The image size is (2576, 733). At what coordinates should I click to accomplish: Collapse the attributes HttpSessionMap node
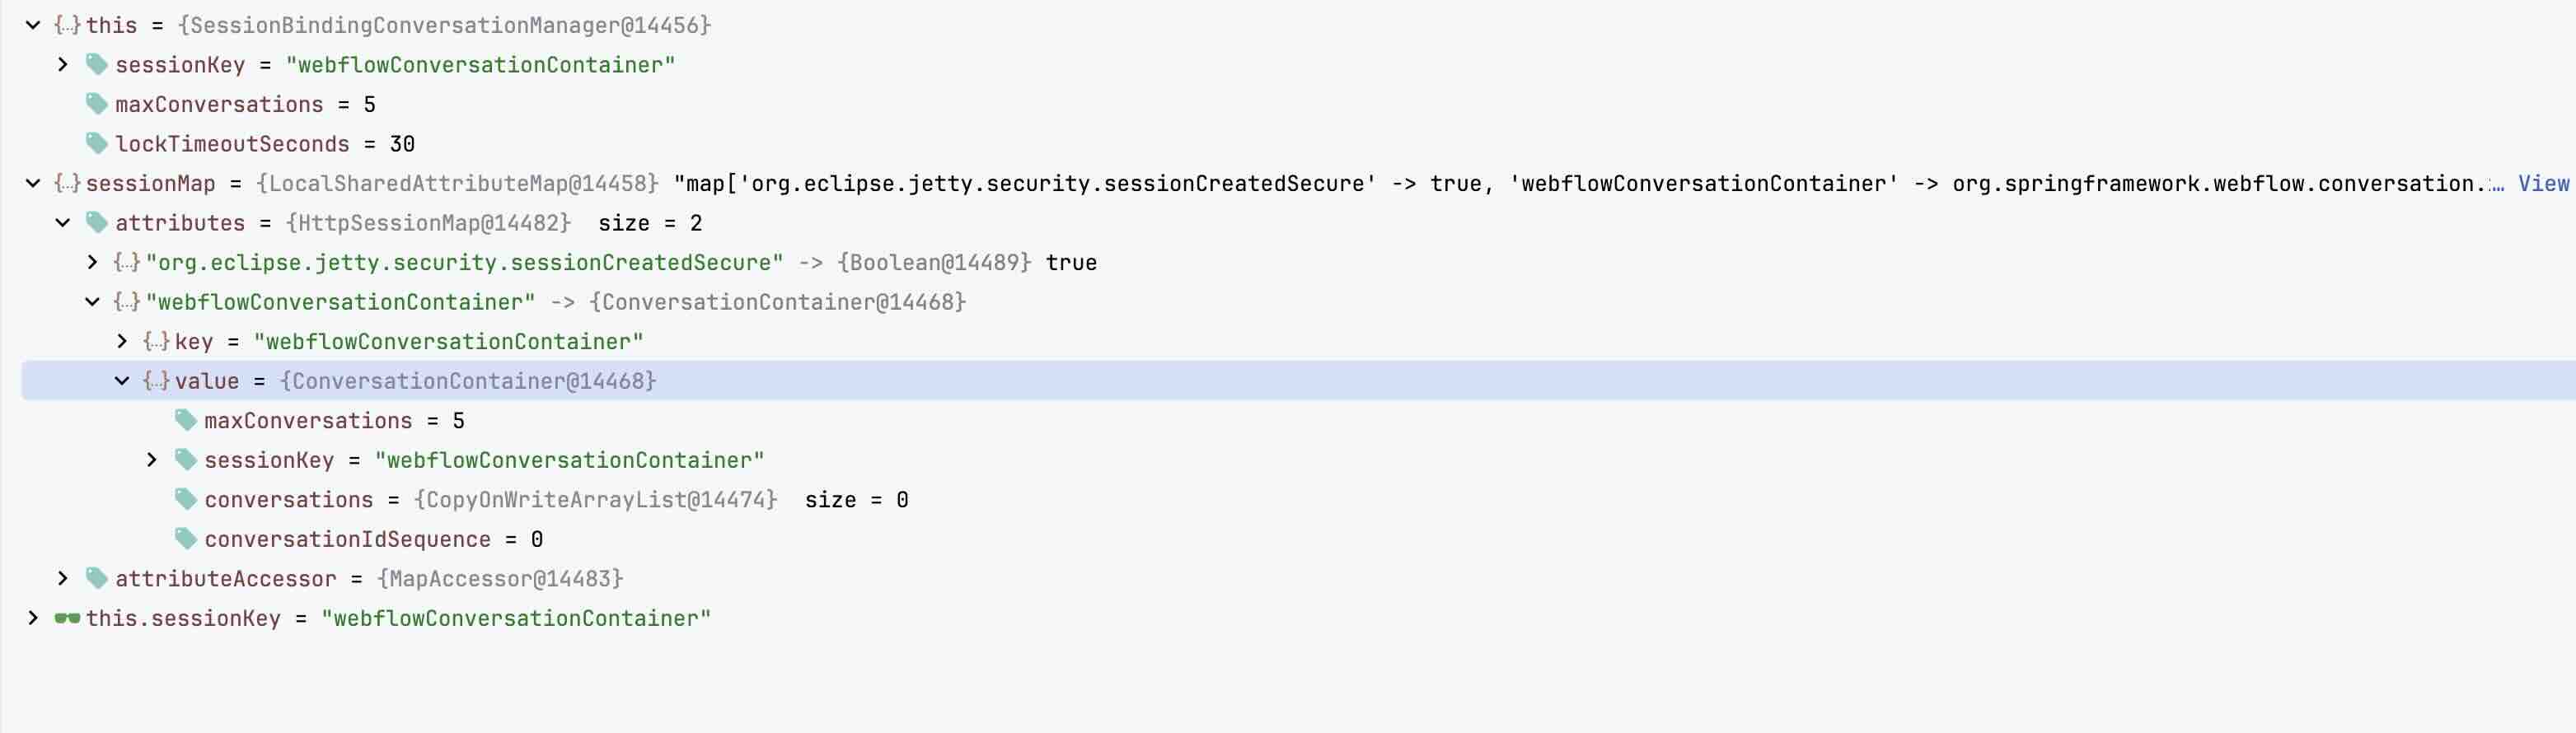[63, 223]
